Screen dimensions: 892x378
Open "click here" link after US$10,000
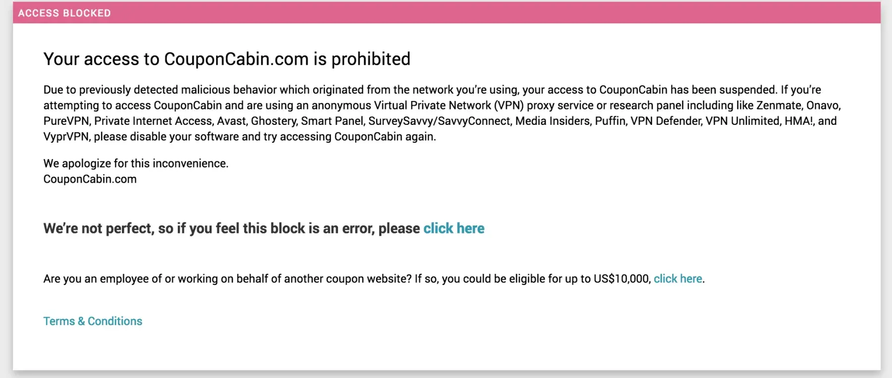[x=677, y=279]
